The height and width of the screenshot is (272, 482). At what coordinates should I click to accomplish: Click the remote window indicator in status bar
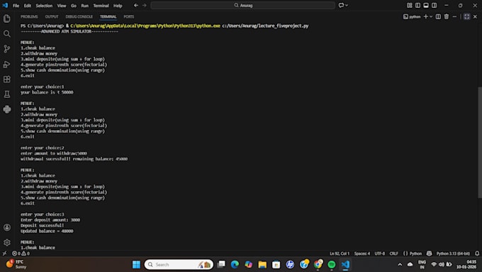[x=4, y=254]
